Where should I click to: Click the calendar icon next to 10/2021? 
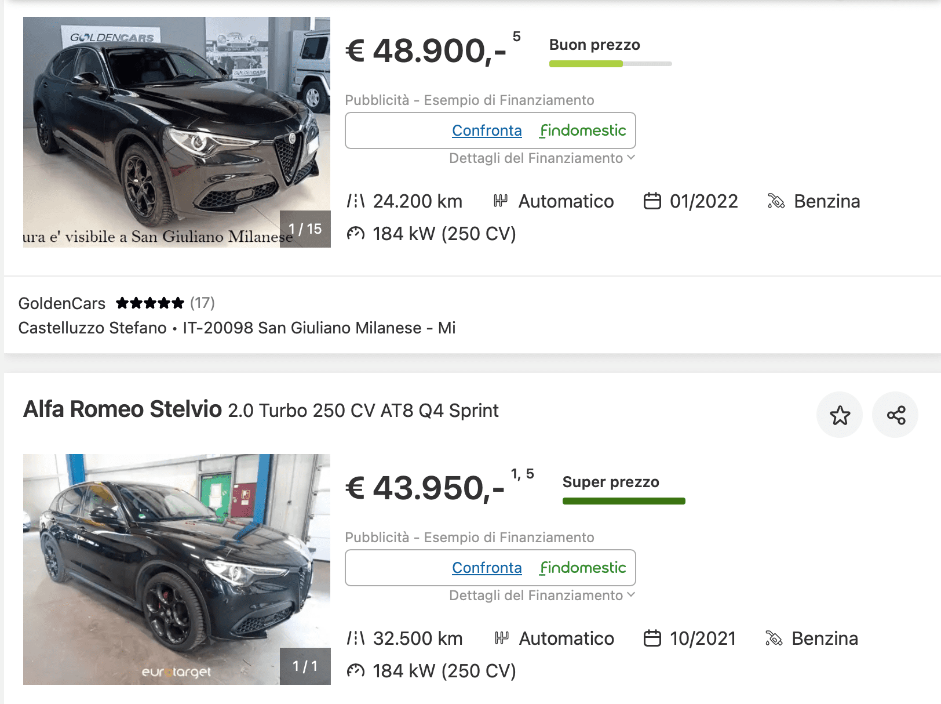pyautogui.click(x=652, y=638)
